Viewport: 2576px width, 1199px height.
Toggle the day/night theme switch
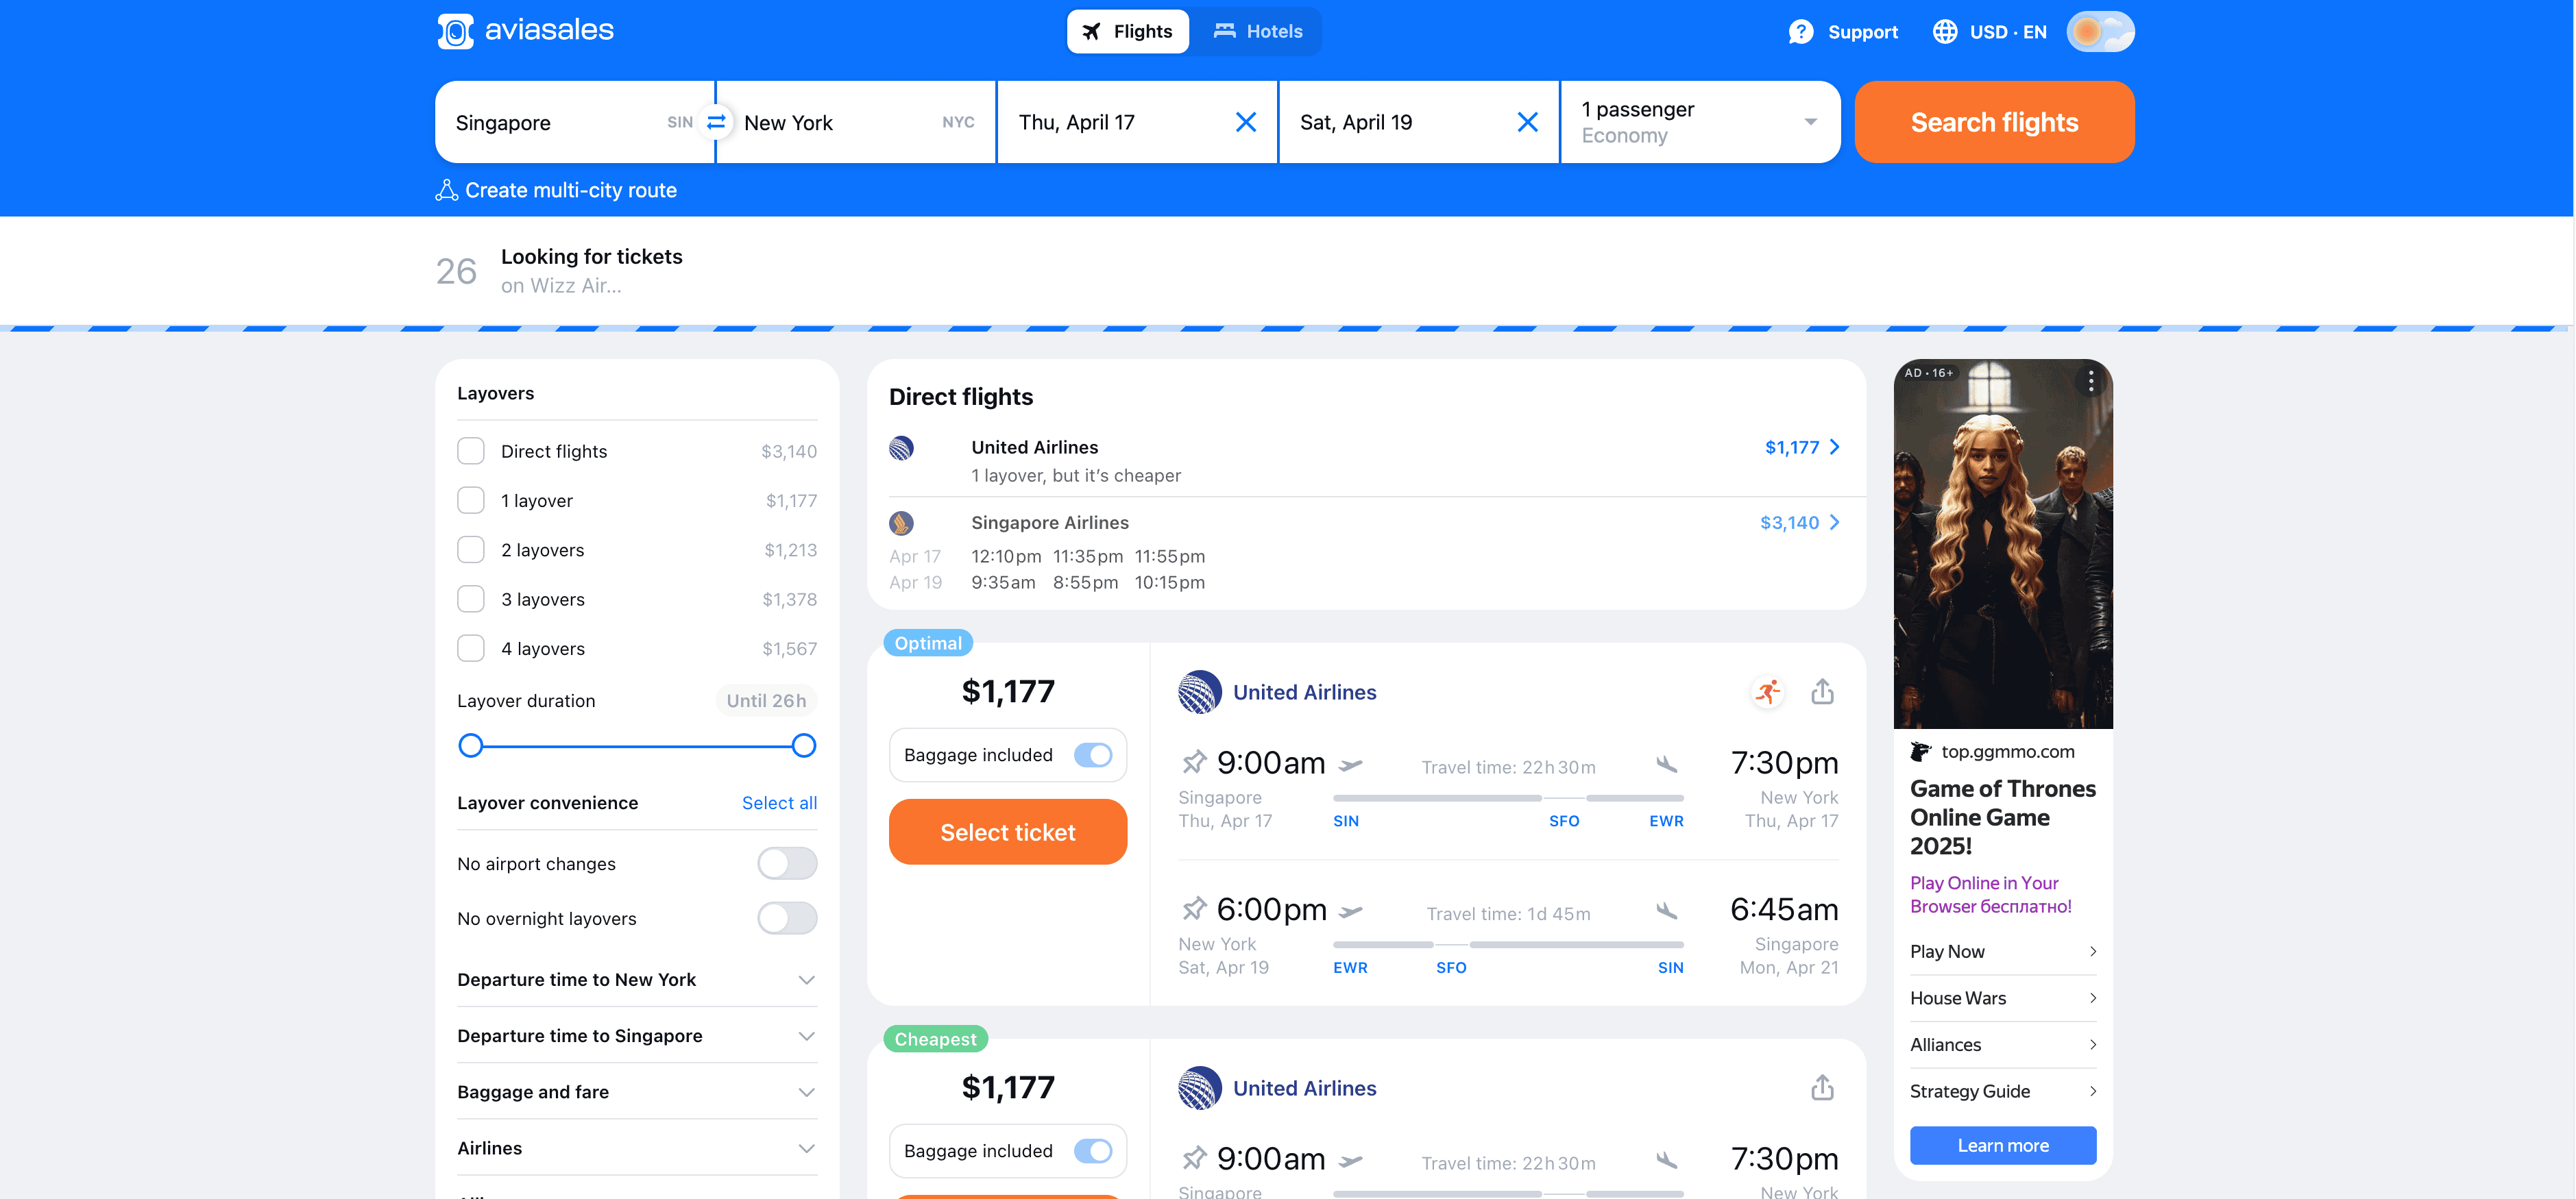tap(2100, 31)
